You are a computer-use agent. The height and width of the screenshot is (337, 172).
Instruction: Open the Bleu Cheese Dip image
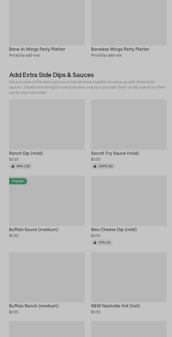pos(129,201)
